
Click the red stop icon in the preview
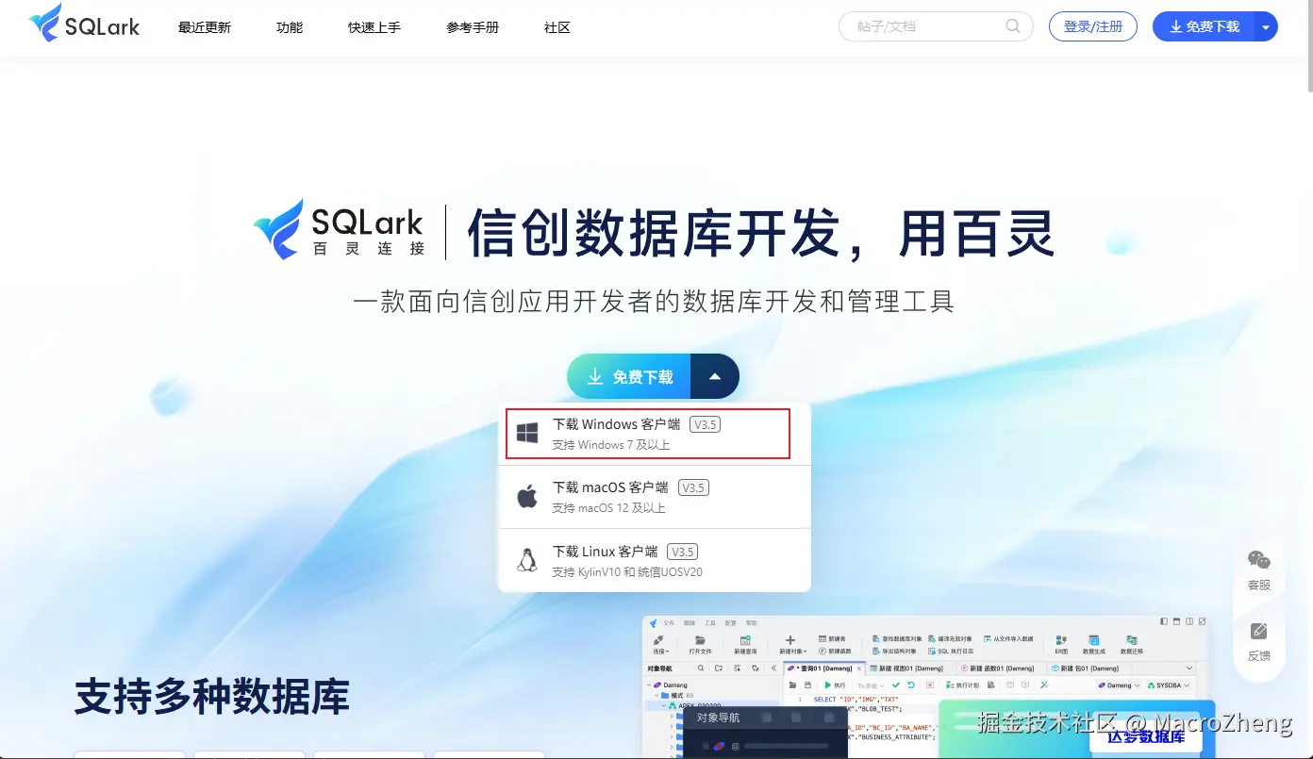[930, 685]
